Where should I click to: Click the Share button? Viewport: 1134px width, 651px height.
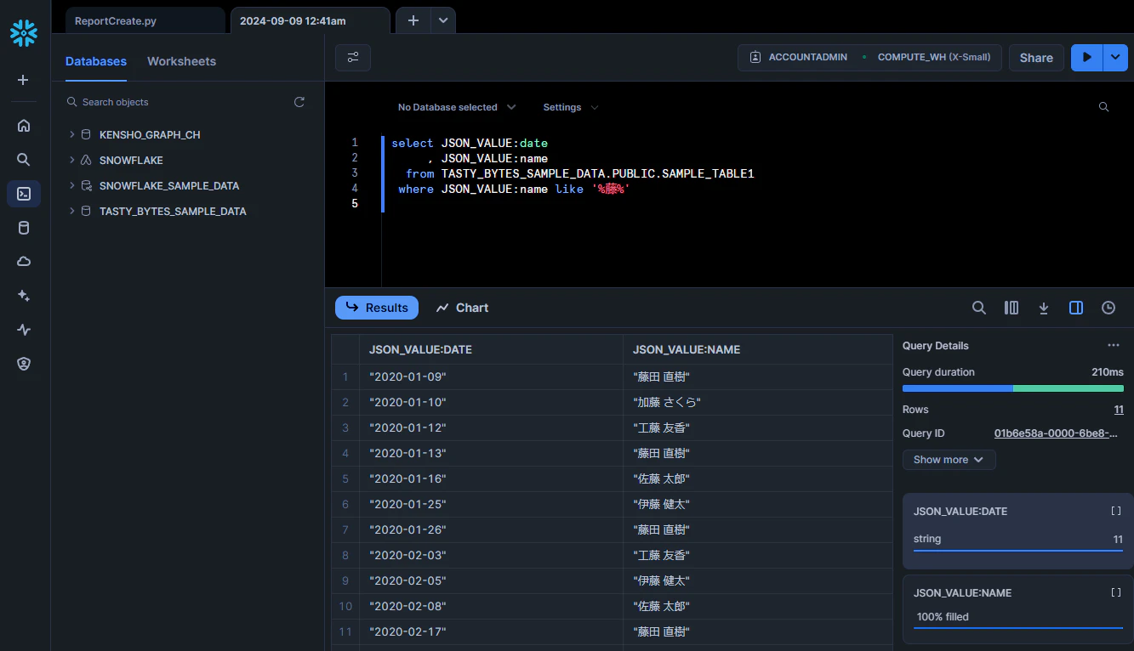pos(1036,58)
